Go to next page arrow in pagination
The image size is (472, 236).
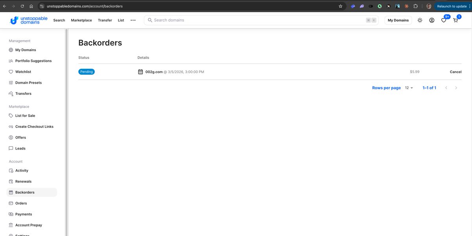(456, 88)
